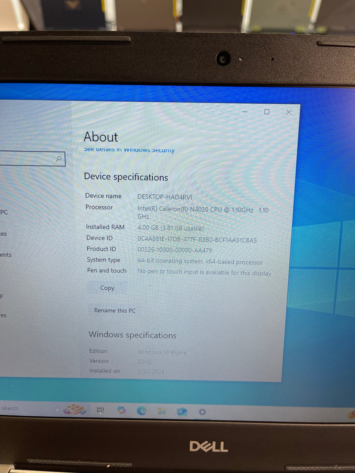Click the Settings gear taskbar icon

[x=202, y=412]
